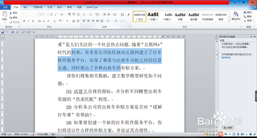257x138 pixels.
Task: Click the Show paragraph marks icon
Action: (x=128, y=14)
